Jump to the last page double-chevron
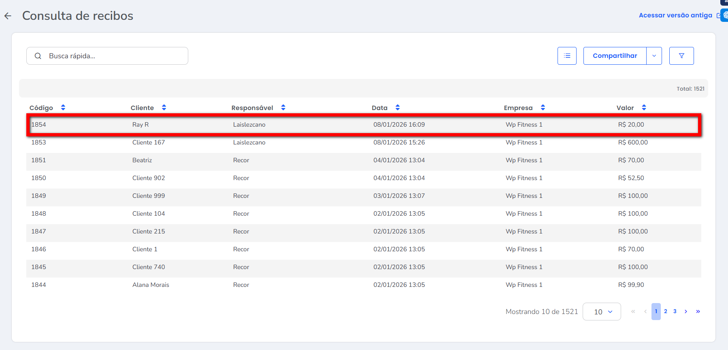 (698, 312)
